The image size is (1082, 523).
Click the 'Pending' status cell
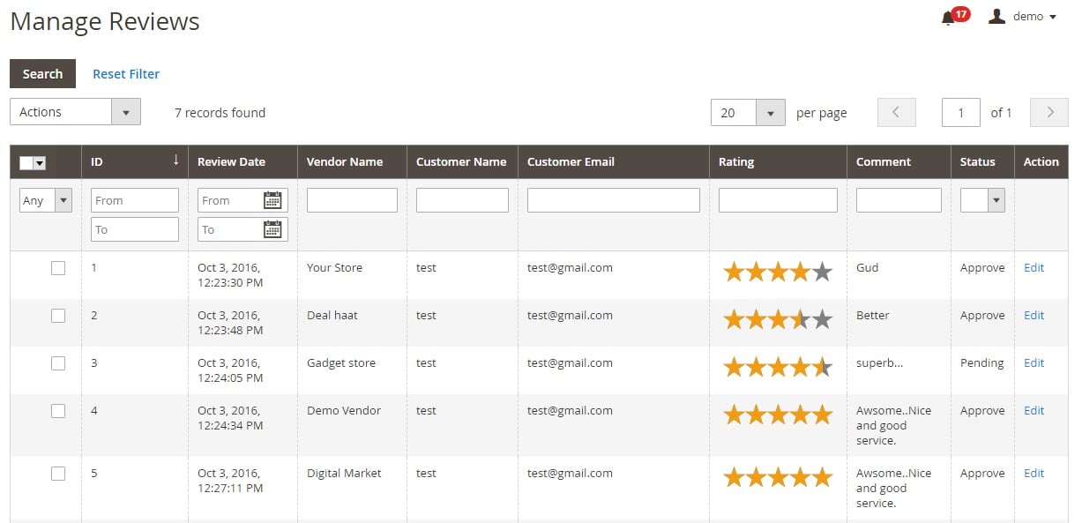981,363
